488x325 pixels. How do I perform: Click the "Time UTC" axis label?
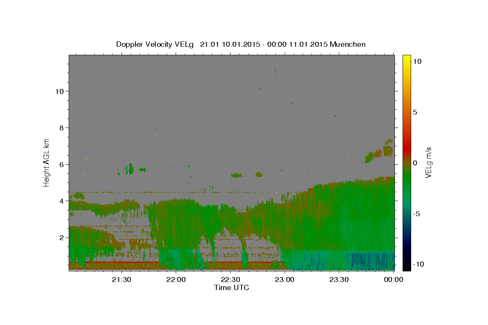point(231,288)
